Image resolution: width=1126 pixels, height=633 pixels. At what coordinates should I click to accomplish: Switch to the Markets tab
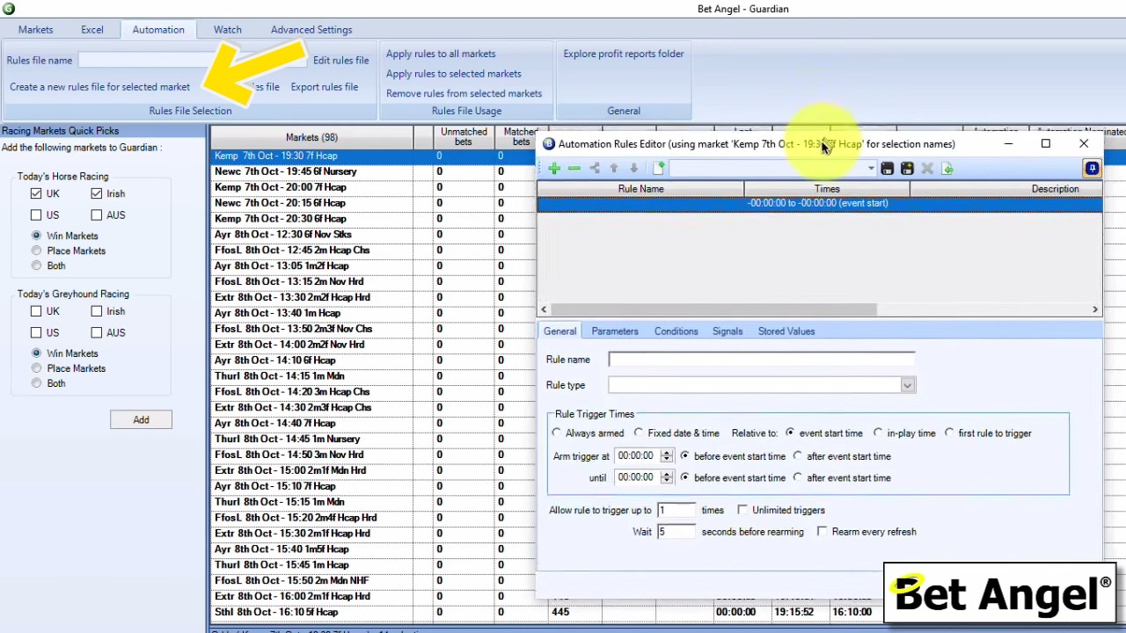pyautogui.click(x=36, y=30)
